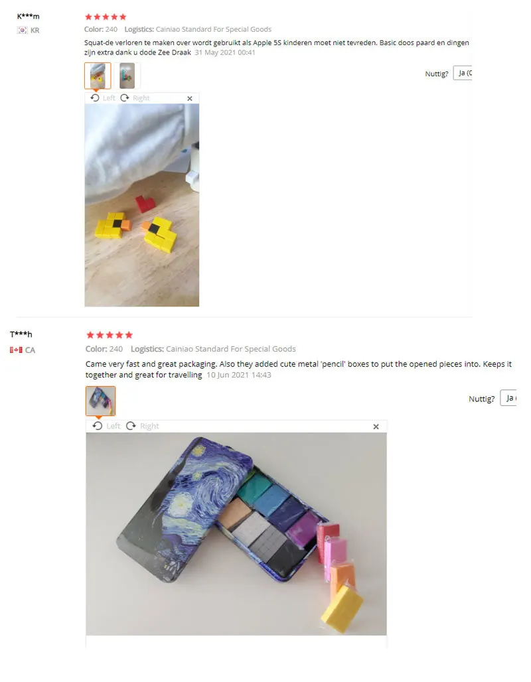Click the Left rotate label in first review
The image size is (531, 682).
[109, 98]
